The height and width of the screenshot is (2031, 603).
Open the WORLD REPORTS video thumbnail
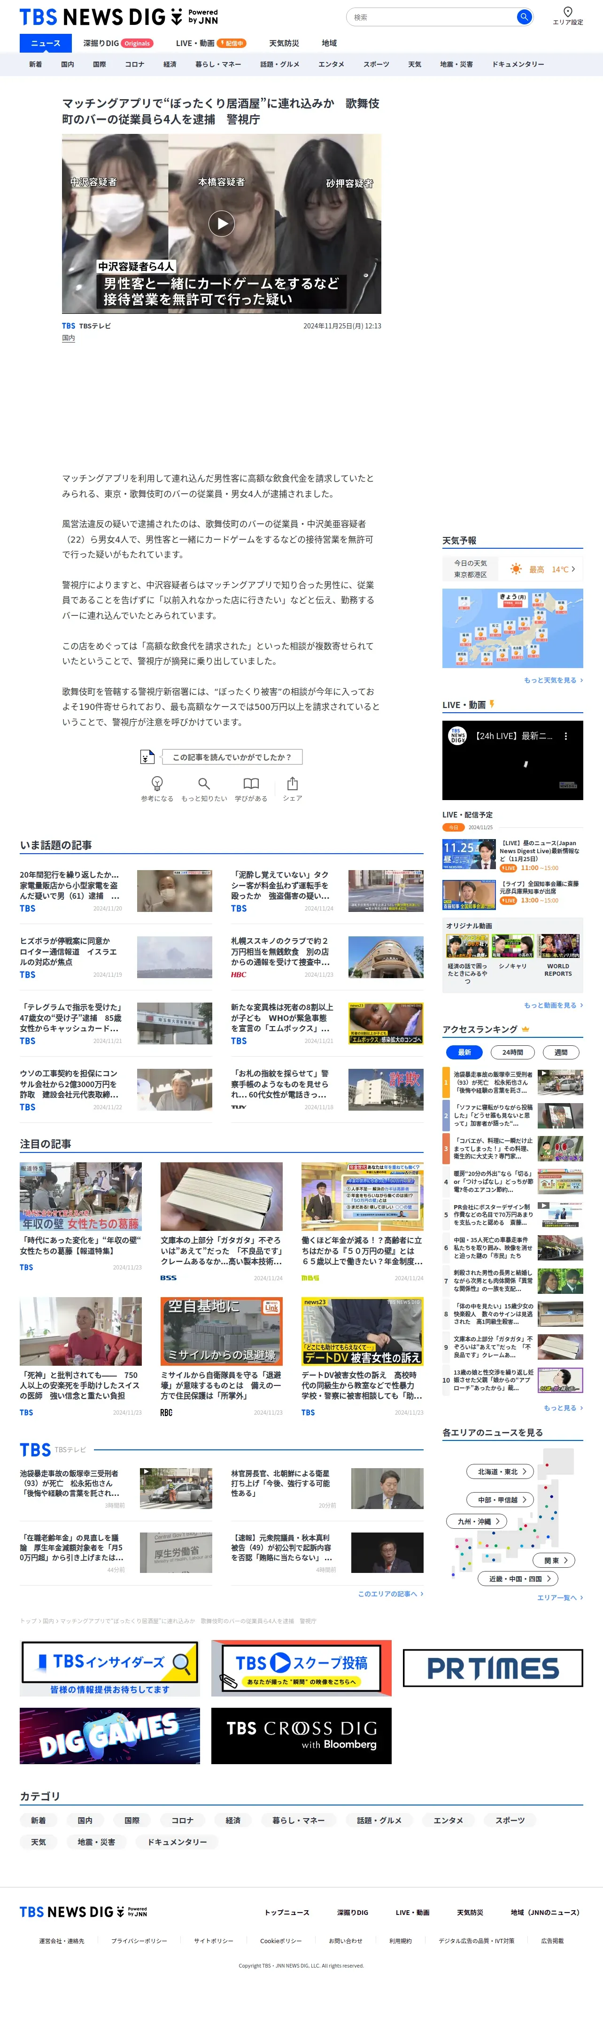tap(558, 946)
